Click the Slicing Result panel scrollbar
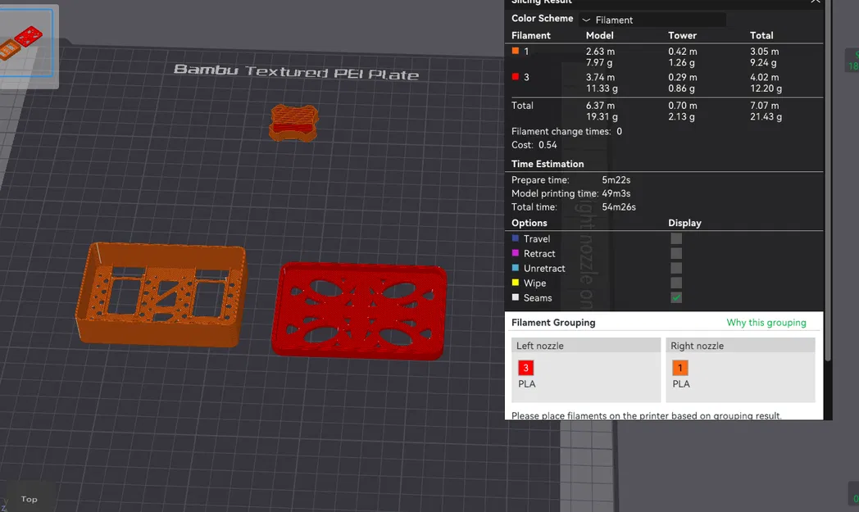This screenshot has width=859, height=512. tap(828, 181)
